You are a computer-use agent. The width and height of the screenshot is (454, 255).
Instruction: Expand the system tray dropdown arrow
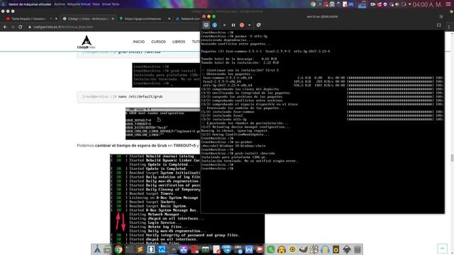click(409, 4)
